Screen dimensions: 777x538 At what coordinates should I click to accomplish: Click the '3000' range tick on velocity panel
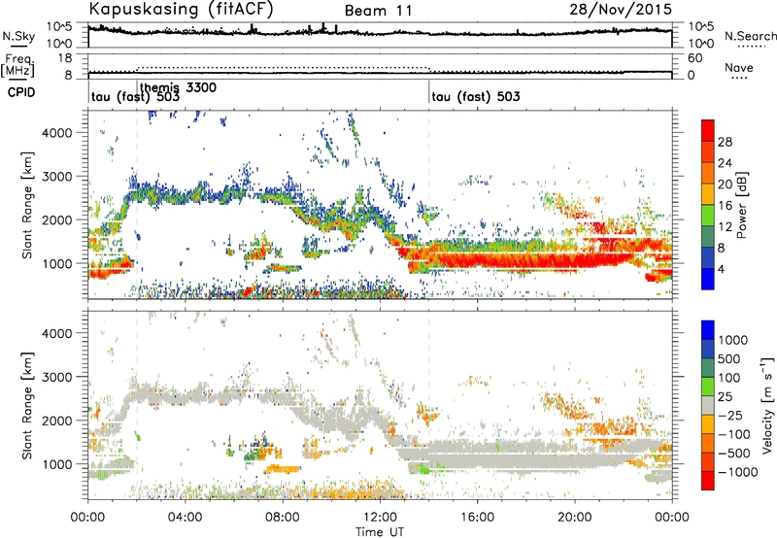click(56, 377)
